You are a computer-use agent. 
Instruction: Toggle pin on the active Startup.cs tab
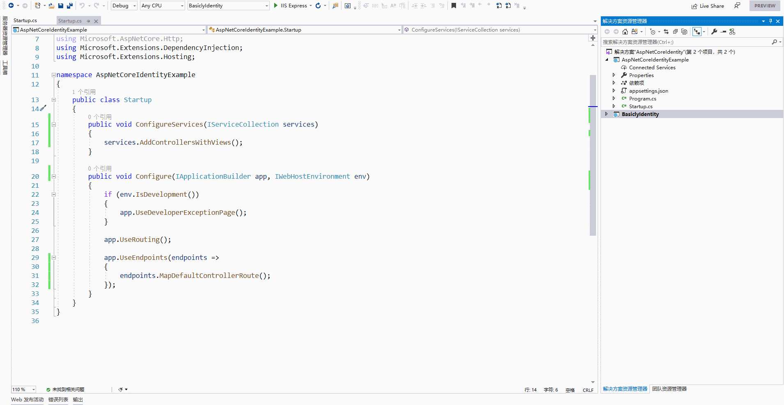(88, 21)
